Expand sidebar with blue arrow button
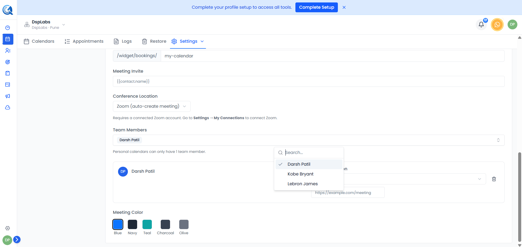Viewport: 522px width, 247px height. [x=17, y=239]
